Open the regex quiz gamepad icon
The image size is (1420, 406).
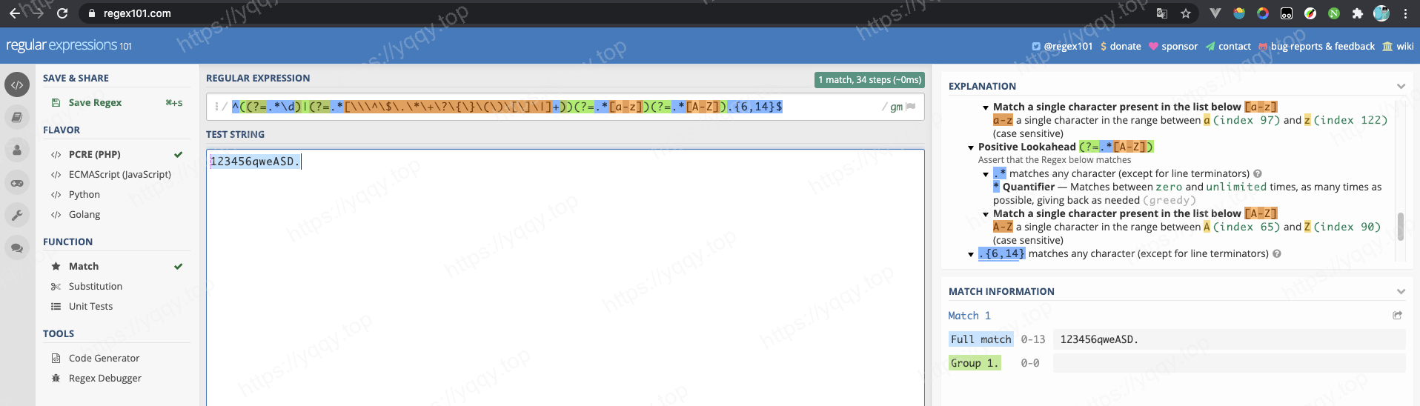tap(17, 183)
